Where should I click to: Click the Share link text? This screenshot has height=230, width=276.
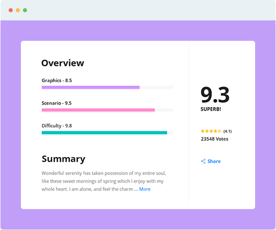tap(214, 161)
